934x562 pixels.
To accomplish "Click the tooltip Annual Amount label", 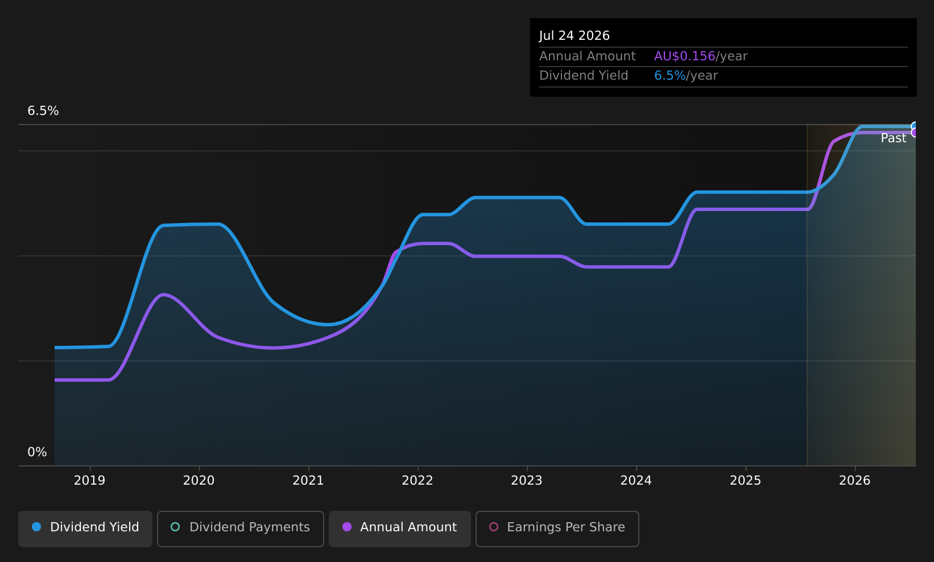I will coord(588,56).
